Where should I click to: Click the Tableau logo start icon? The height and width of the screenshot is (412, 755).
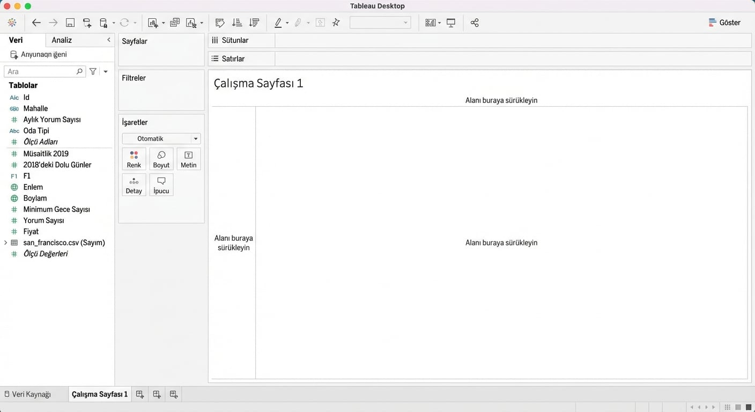[x=12, y=23]
